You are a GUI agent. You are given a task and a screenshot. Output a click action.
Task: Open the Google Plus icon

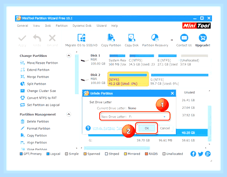click(x=208, y=154)
